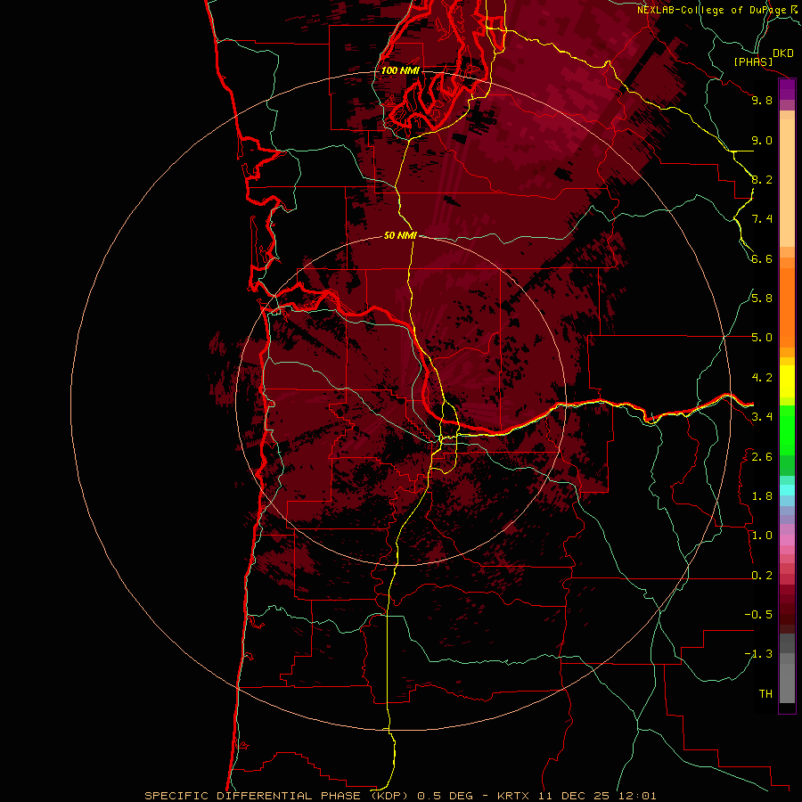
Task: Click the TH threshold label
Action: tap(765, 694)
